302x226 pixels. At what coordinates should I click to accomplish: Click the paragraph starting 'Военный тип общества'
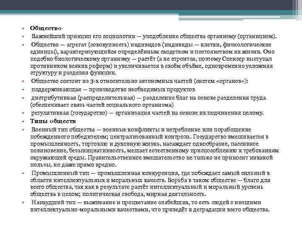154,147
